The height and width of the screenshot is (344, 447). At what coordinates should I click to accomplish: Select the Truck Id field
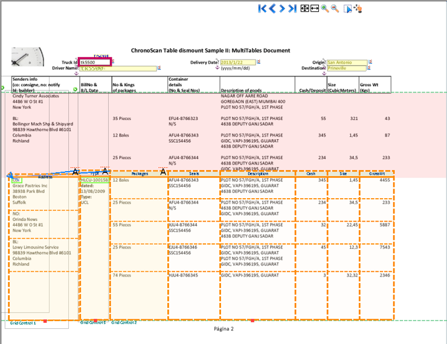point(95,62)
